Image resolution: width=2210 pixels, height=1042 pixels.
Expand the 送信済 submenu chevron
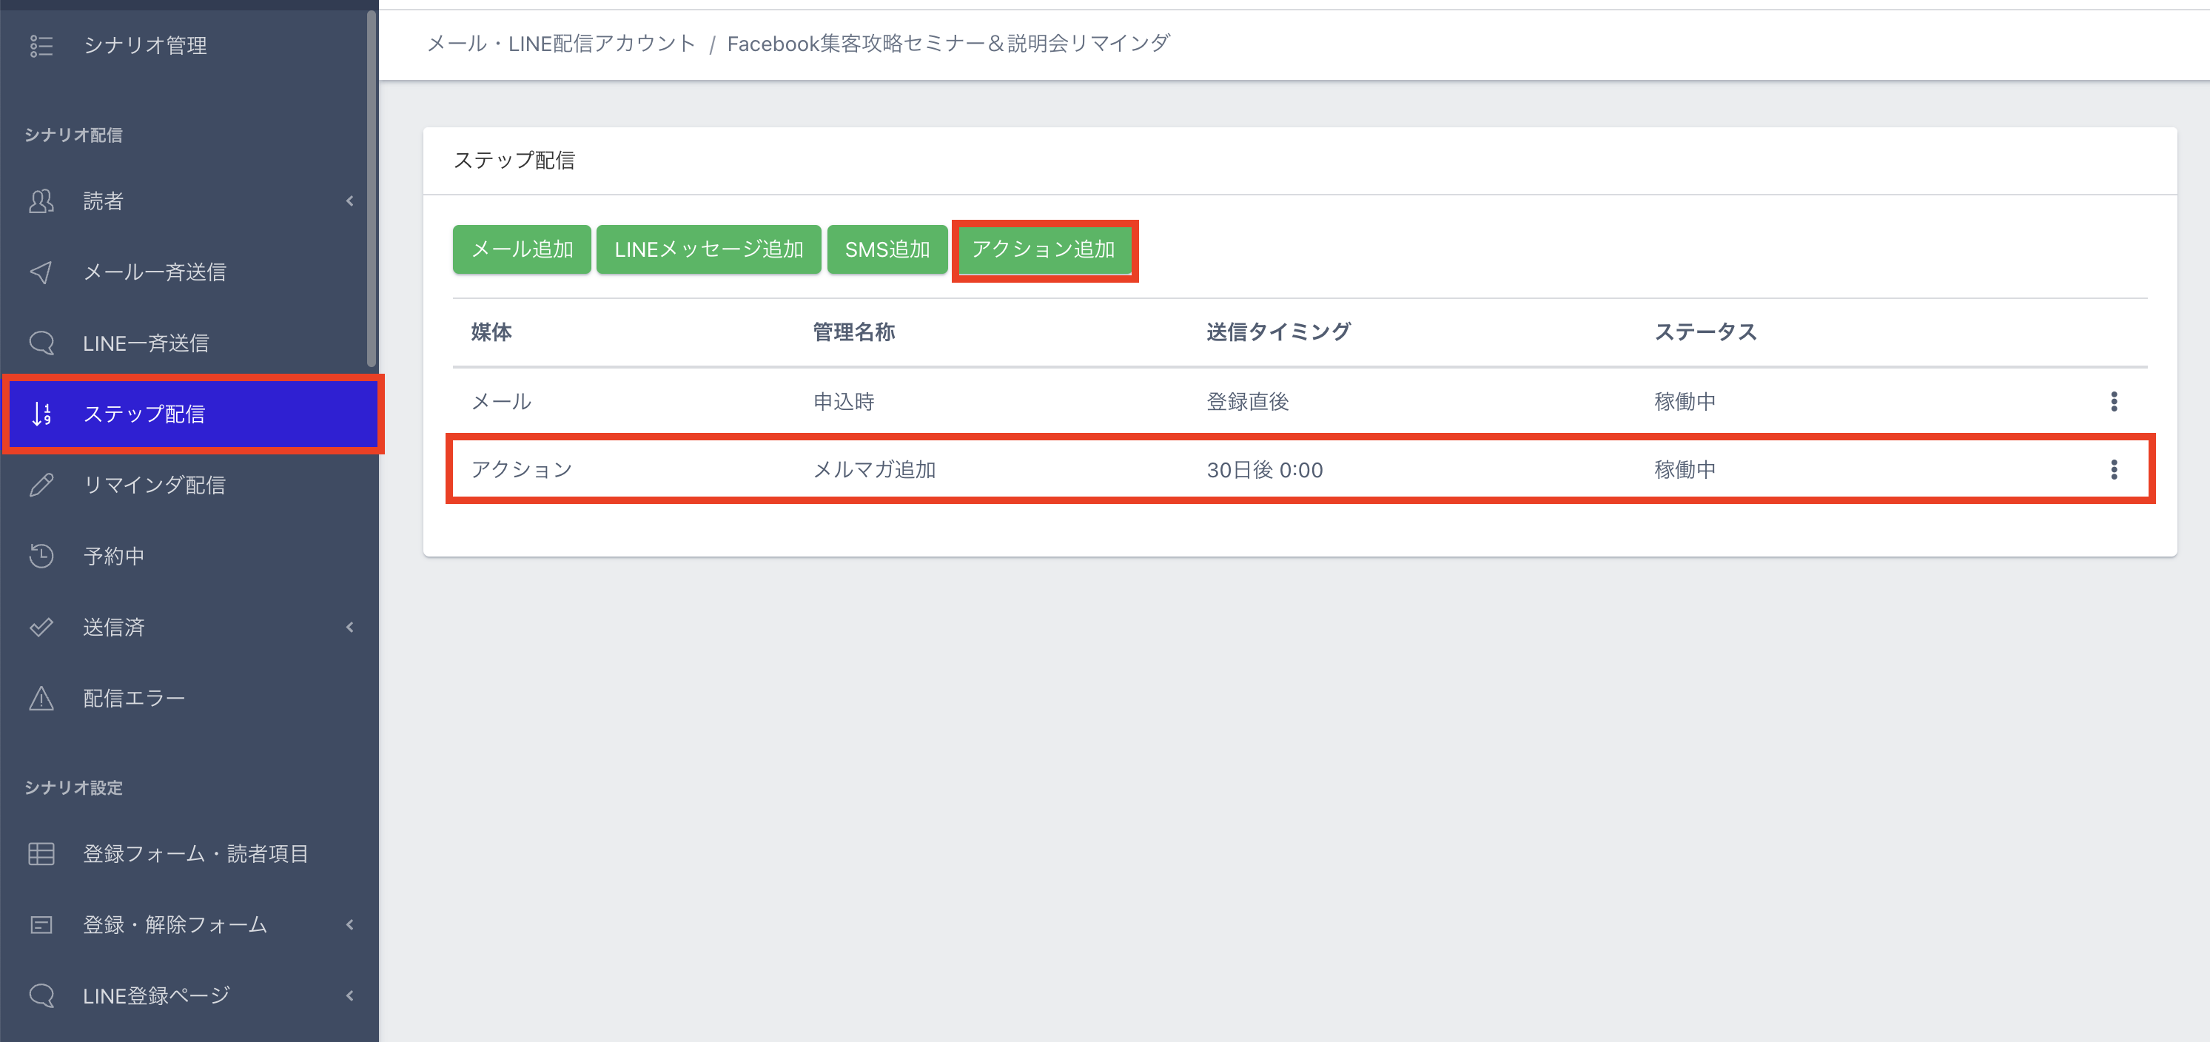tap(350, 628)
